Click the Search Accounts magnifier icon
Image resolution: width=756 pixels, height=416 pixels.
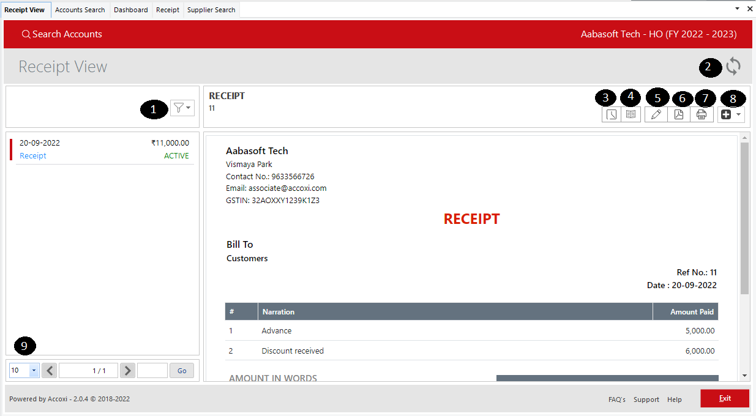point(26,34)
